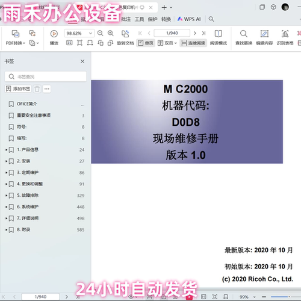The image size is (301, 301).
Task: Click the Add bookmark (添加书签) button
Action: click(18, 88)
